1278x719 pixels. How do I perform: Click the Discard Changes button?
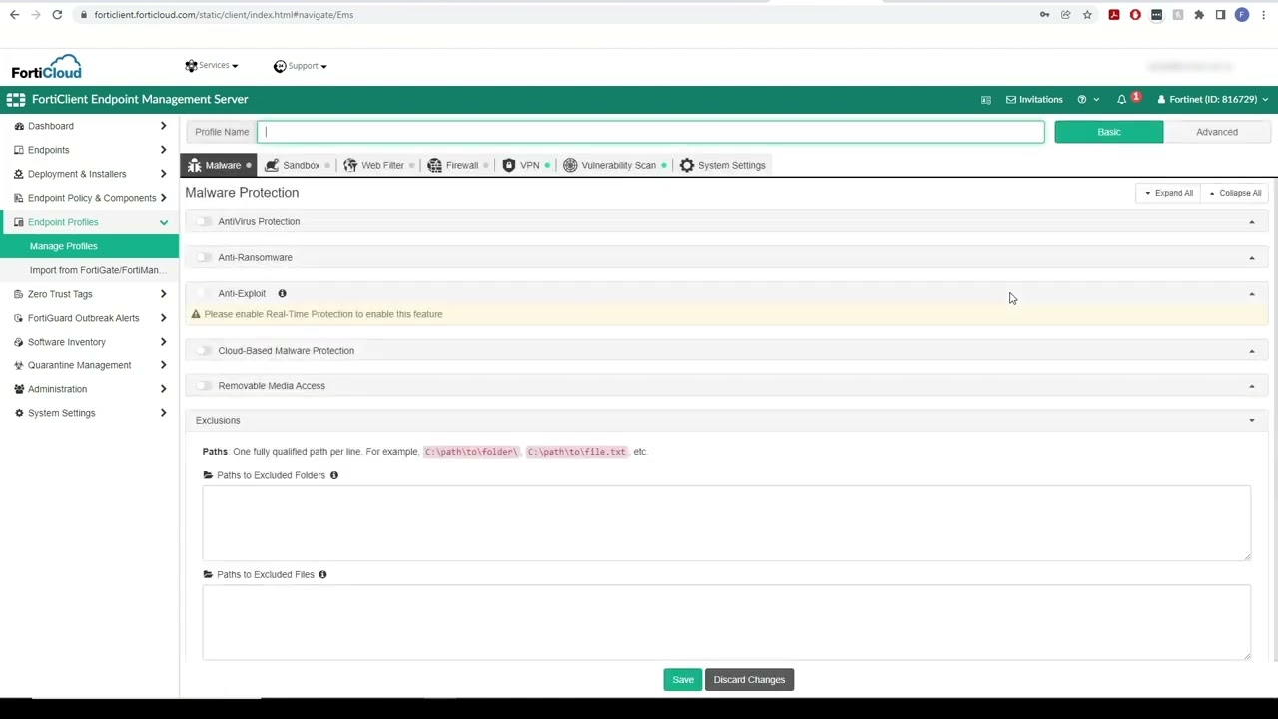[x=749, y=680]
